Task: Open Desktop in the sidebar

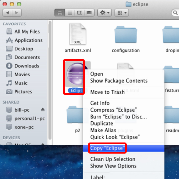Action: pyautogui.click(x=19, y=49)
